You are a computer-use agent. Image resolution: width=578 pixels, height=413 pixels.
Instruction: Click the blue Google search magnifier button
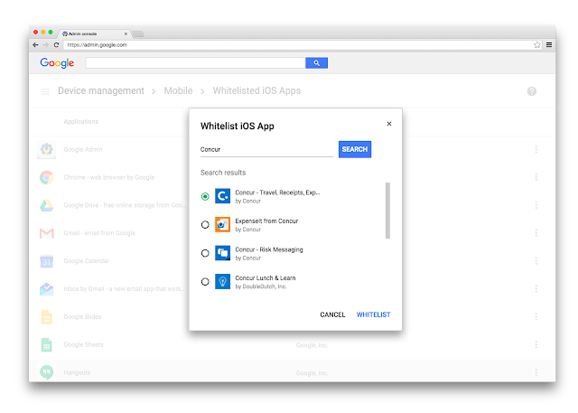click(x=316, y=63)
